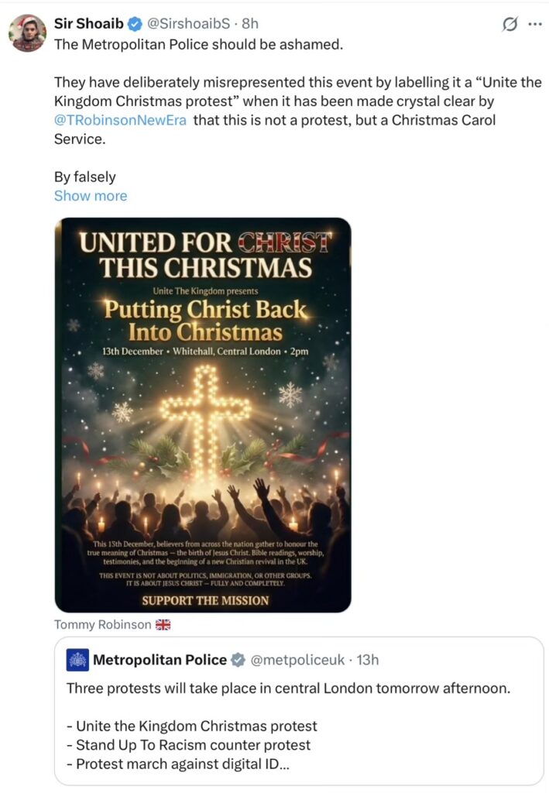Open Sir Shoaib's profile avatar
This screenshot has width=549, height=793.
click(x=28, y=33)
